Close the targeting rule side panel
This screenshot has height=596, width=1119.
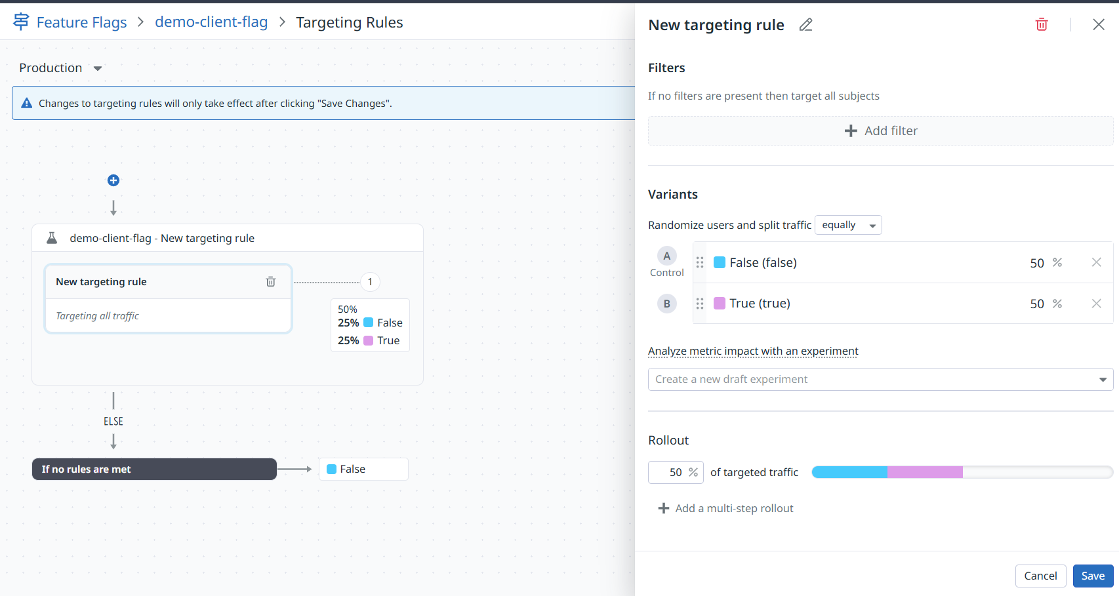click(1098, 25)
